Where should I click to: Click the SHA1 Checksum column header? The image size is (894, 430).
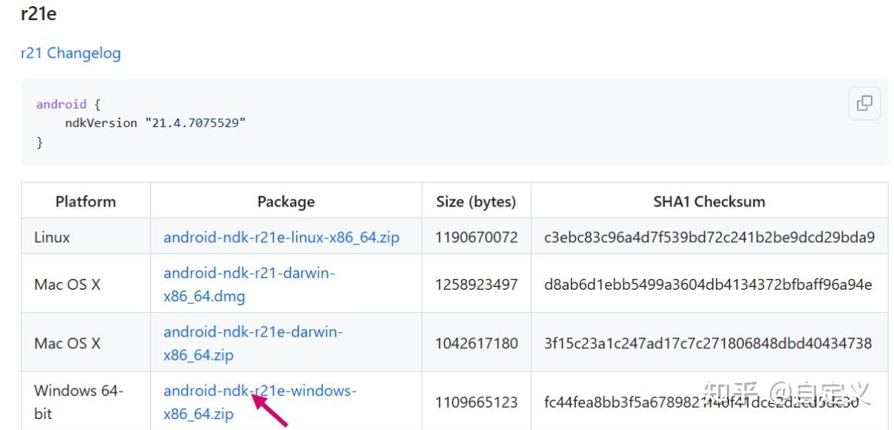point(709,202)
